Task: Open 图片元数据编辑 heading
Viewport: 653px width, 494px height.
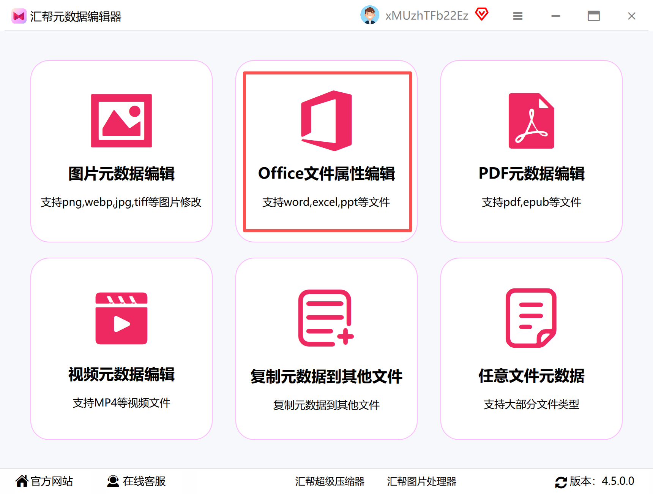Action: tap(121, 174)
